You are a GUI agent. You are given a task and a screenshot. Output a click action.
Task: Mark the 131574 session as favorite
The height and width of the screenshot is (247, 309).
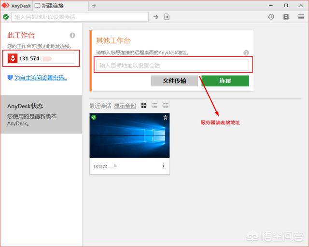[165, 117]
